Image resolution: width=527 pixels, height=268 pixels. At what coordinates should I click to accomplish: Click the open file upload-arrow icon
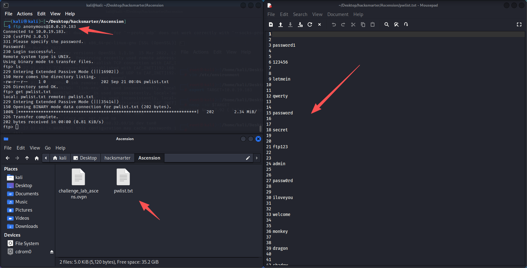[281, 24]
